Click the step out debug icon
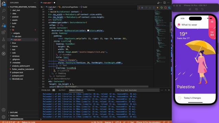 pyautogui.click(x=154, y=8)
